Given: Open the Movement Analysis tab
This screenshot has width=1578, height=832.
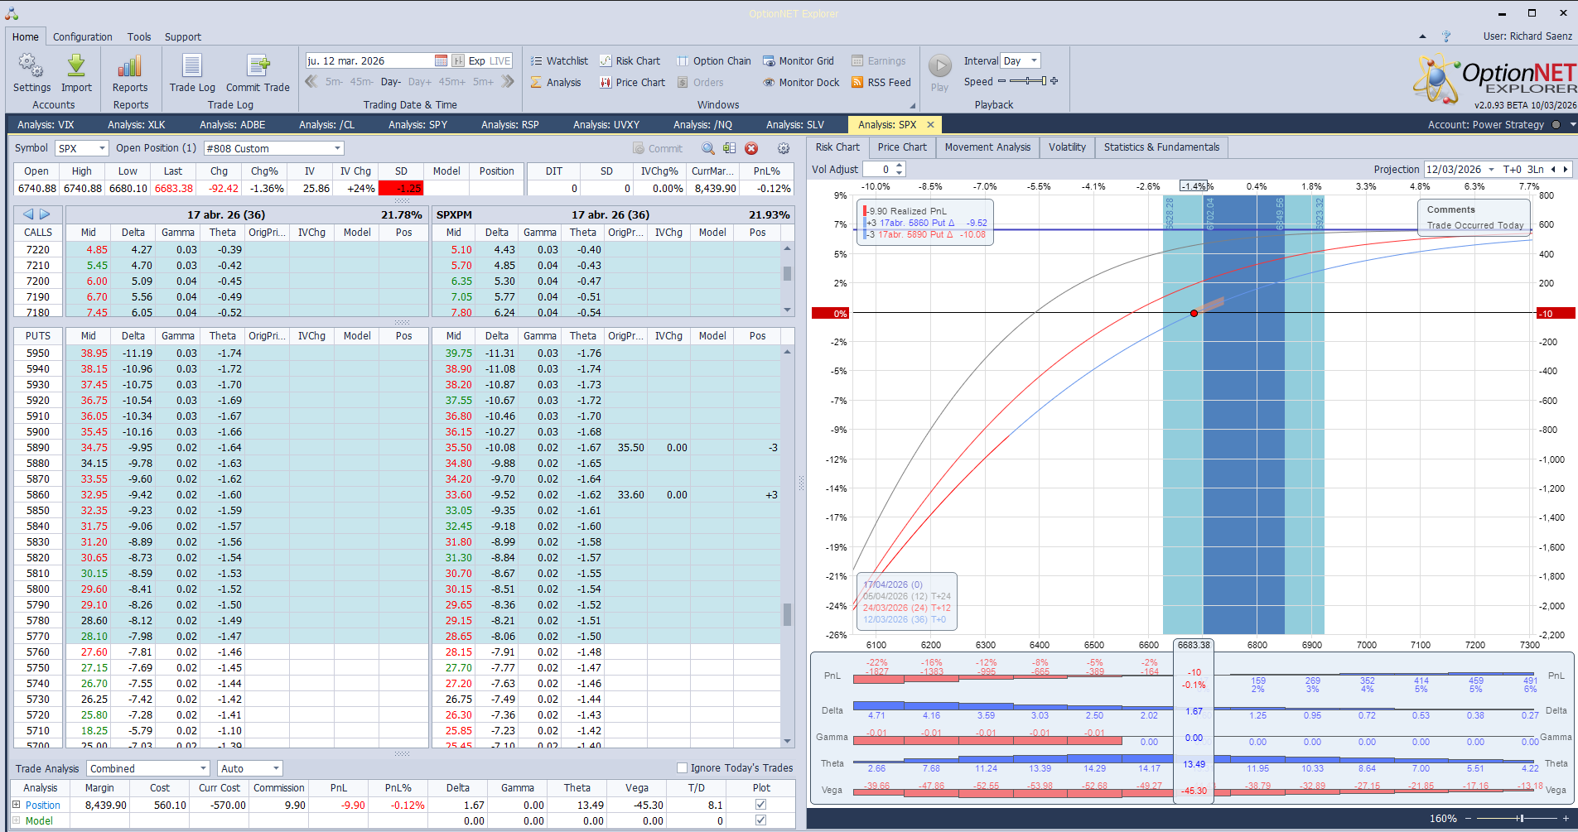Looking at the screenshot, I should (987, 147).
